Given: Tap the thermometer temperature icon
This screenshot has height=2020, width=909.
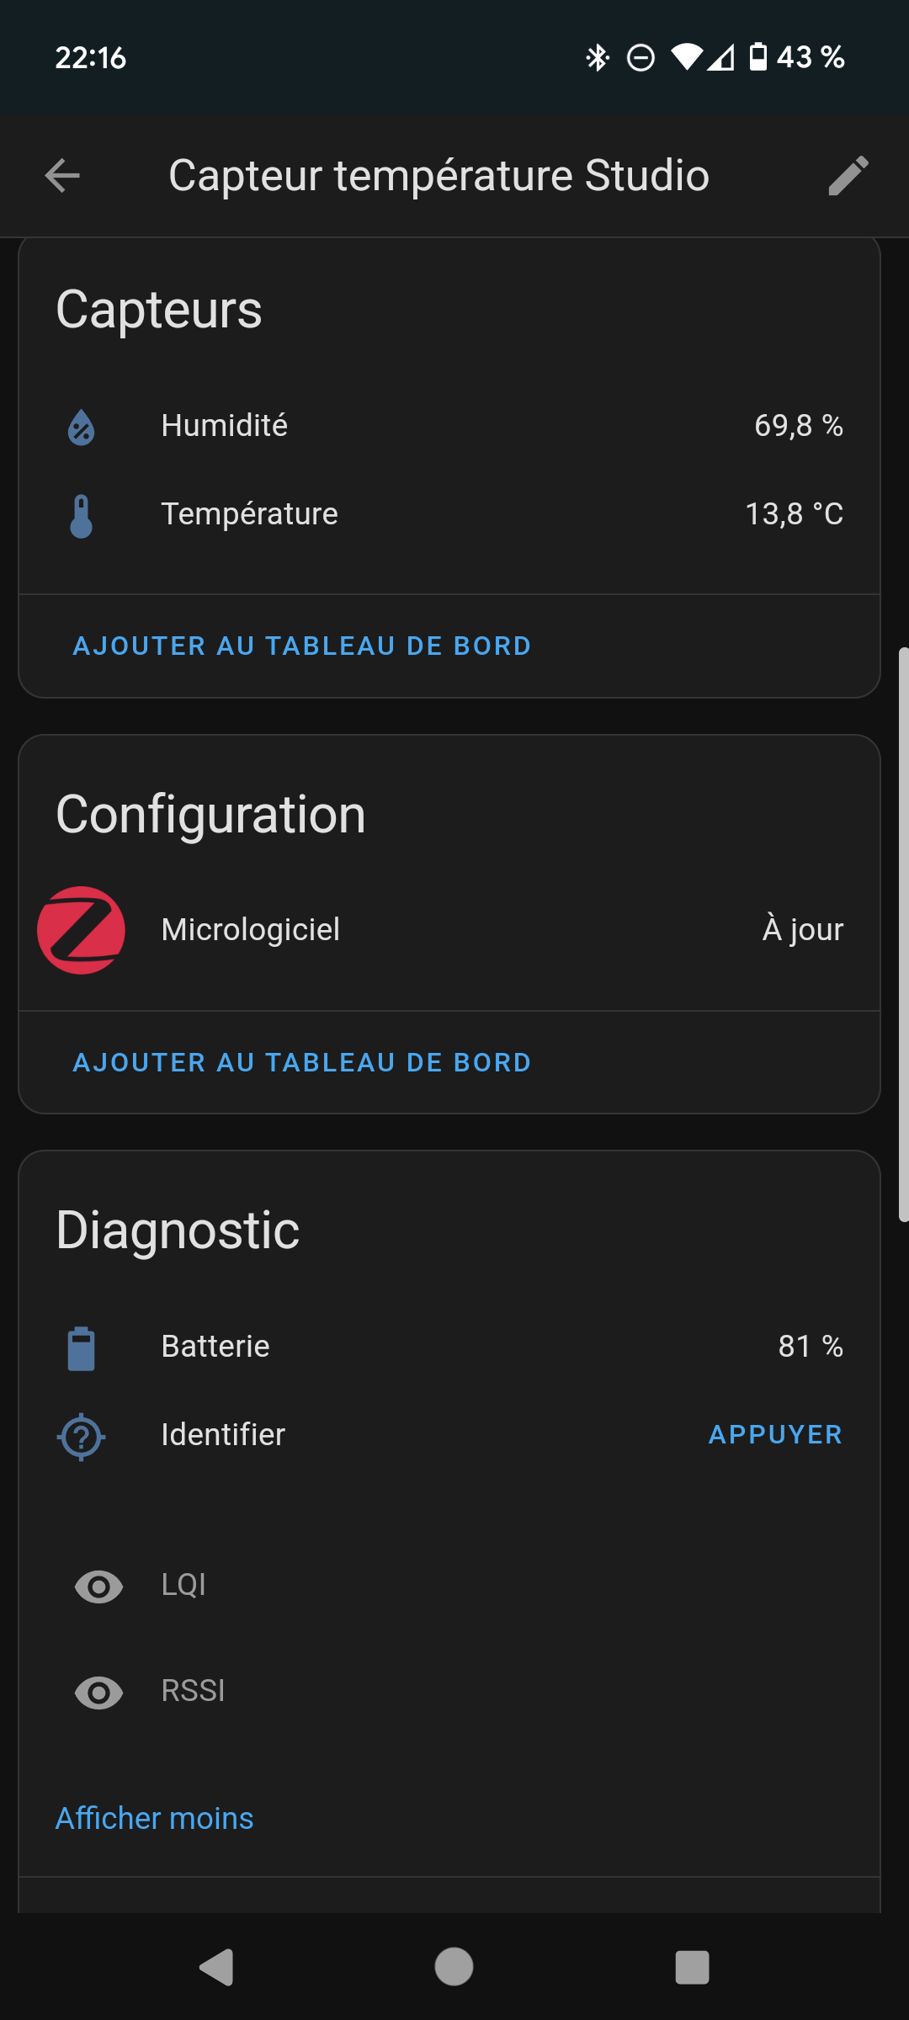Looking at the screenshot, I should pos(82,515).
